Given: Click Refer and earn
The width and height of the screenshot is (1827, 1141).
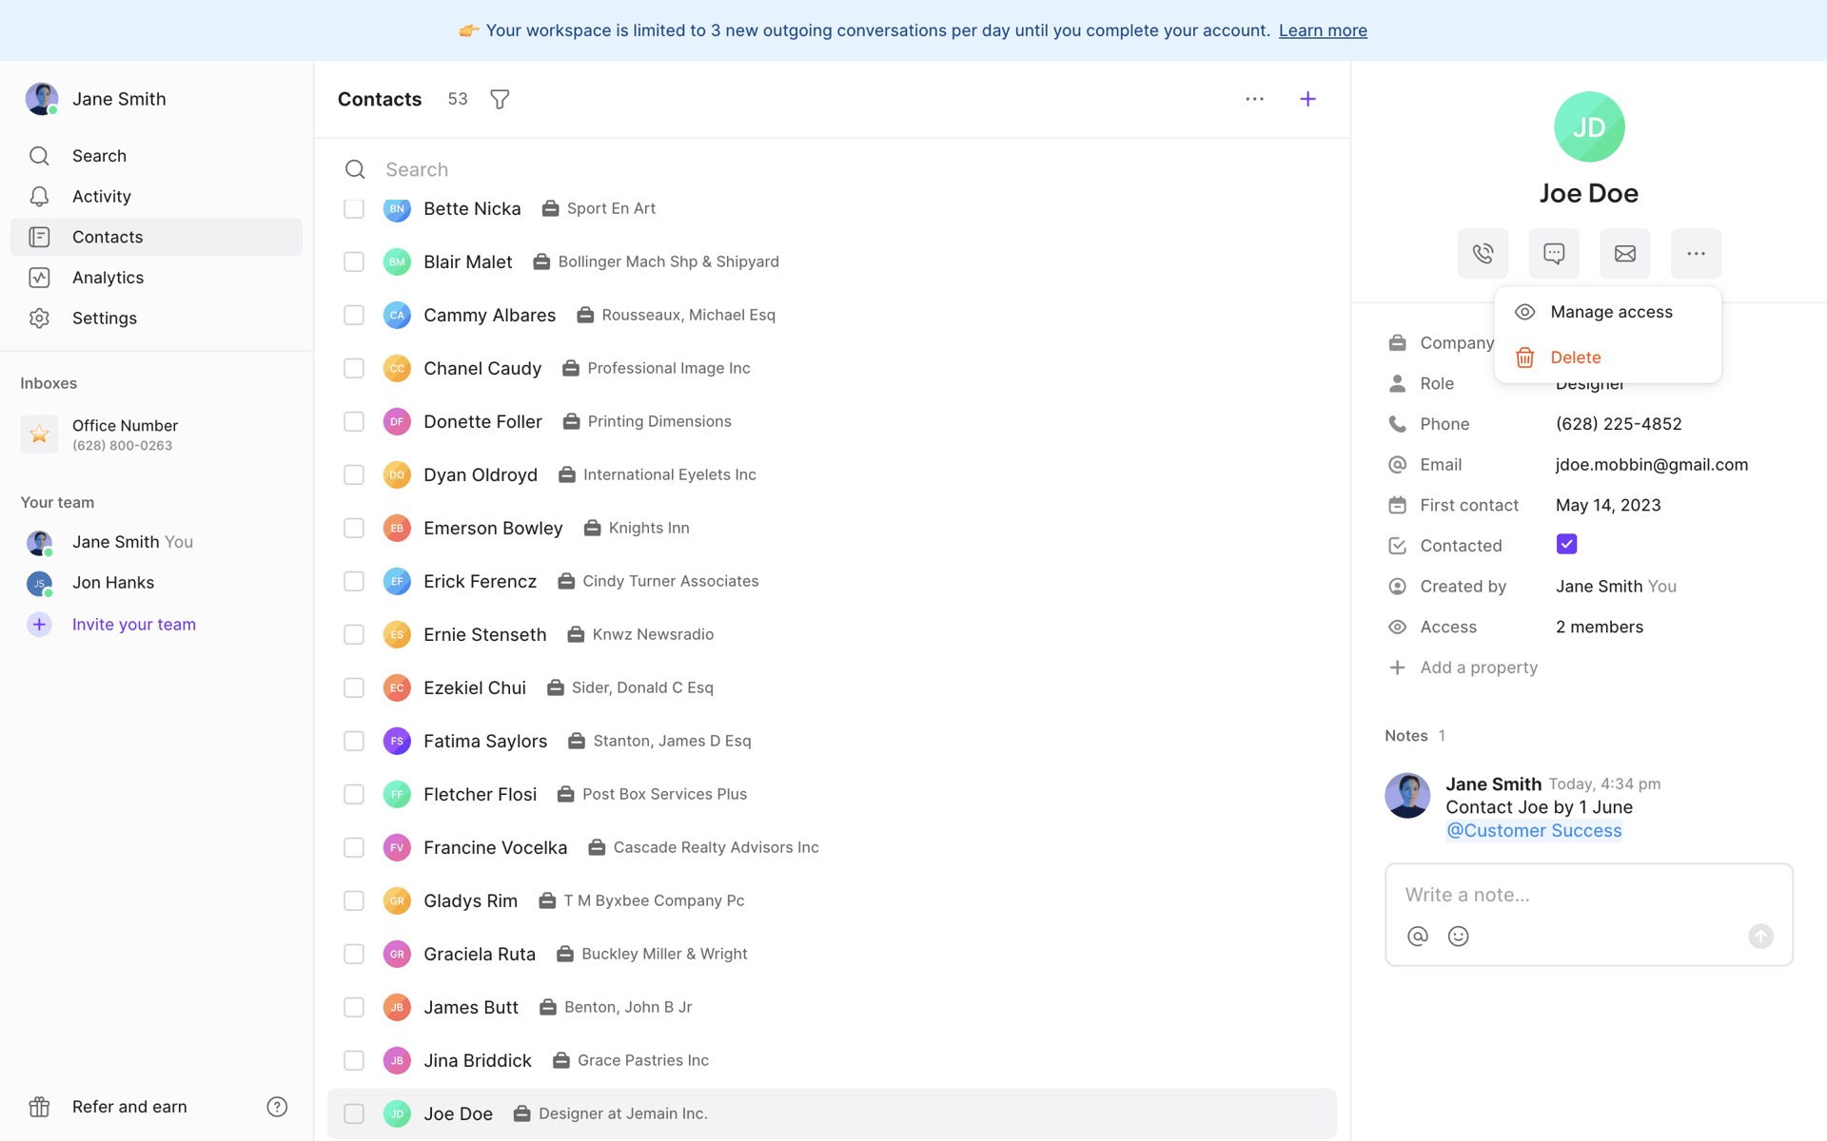Looking at the screenshot, I should pyautogui.click(x=129, y=1107).
